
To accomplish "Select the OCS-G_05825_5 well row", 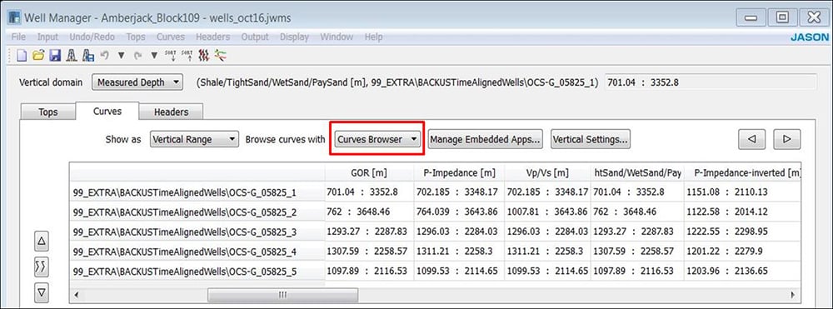I will [x=197, y=272].
